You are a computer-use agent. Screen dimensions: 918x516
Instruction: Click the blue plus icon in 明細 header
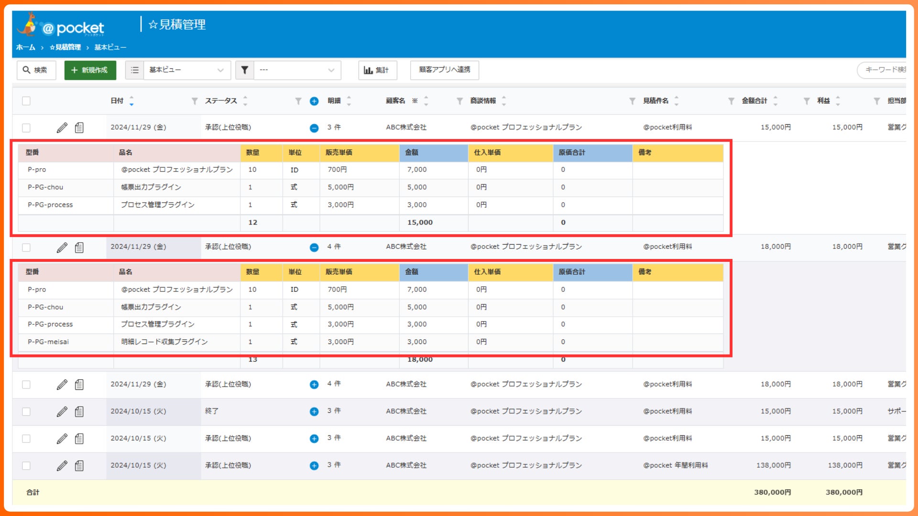[x=314, y=101]
